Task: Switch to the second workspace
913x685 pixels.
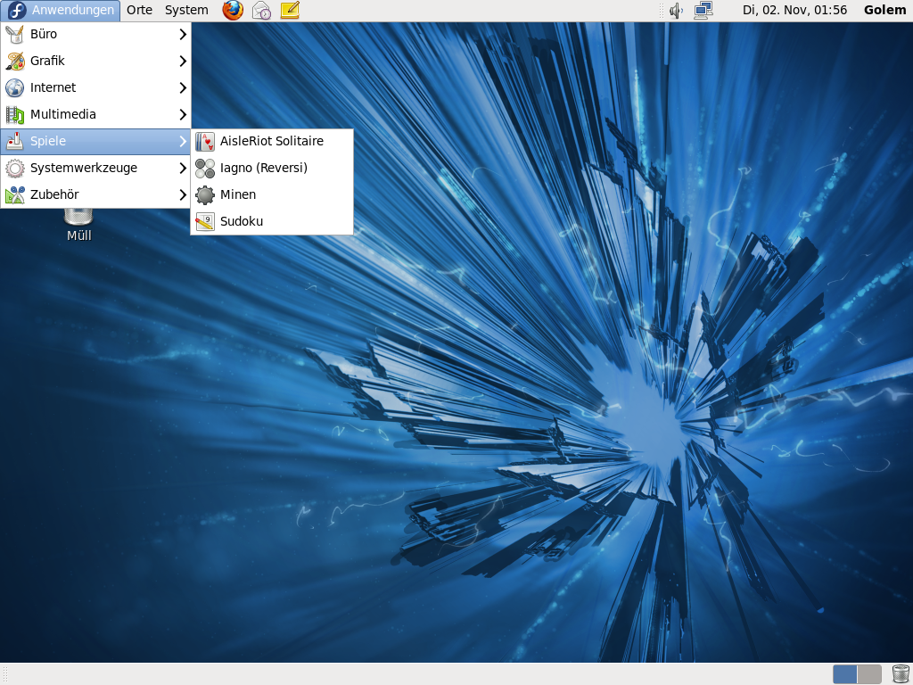Action: pyautogui.click(x=869, y=673)
